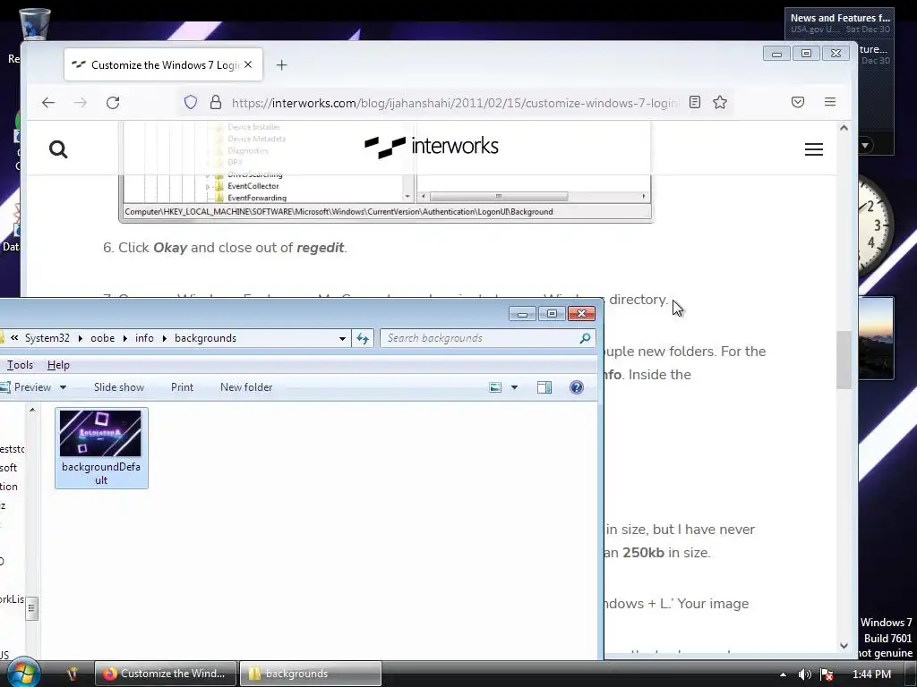Click Firefox back arrow button
The width and height of the screenshot is (917, 687).
click(x=48, y=103)
